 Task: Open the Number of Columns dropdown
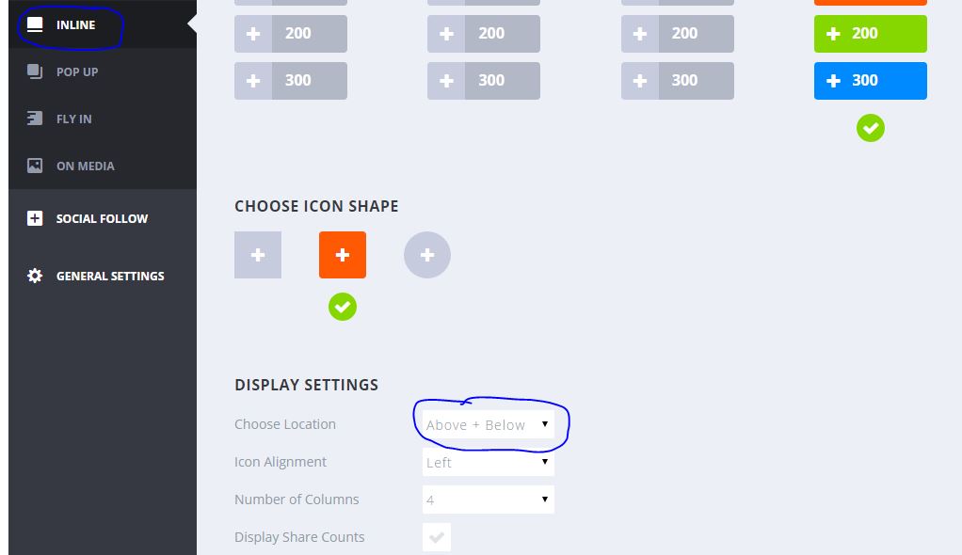(488, 499)
